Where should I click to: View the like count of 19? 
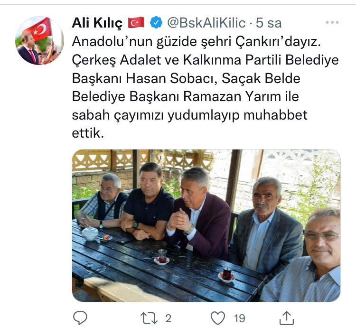(x=240, y=318)
